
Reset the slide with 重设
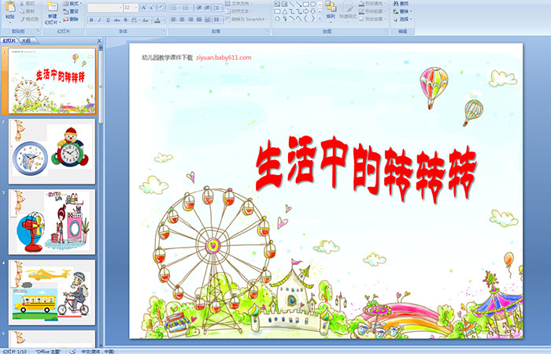click(x=71, y=12)
